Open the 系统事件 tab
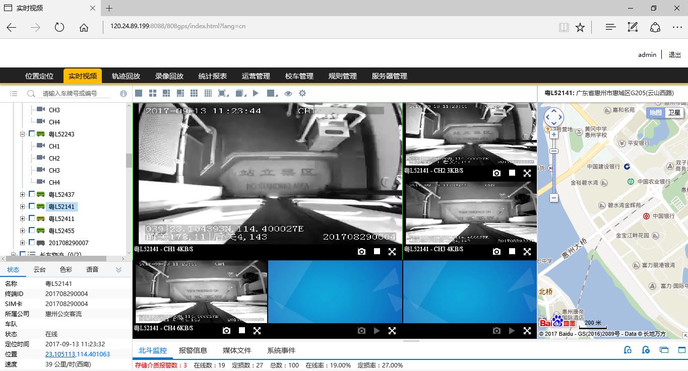The height and width of the screenshot is (371, 688). point(281,350)
